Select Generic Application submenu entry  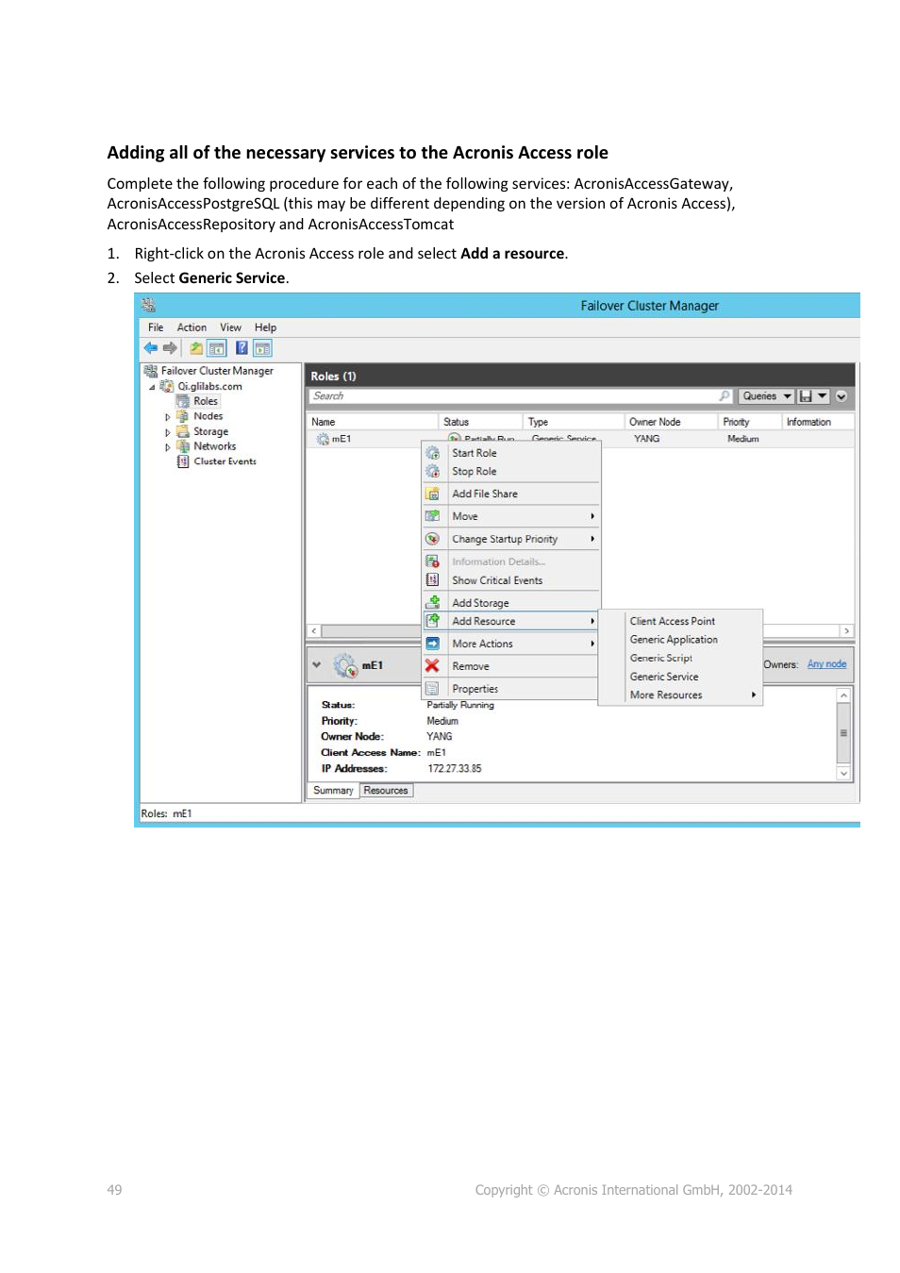point(674,640)
